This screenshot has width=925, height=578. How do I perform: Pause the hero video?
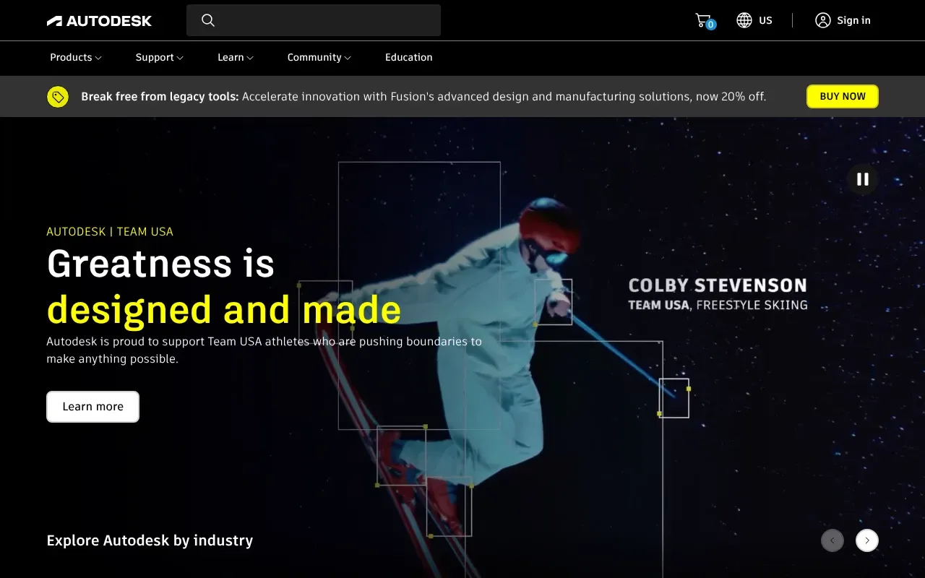pyautogui.click(x=862, y=179)
